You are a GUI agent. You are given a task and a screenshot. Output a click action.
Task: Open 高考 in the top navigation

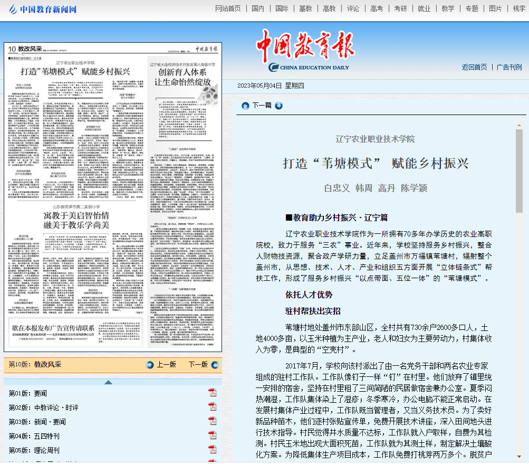(x=377, y=8)
